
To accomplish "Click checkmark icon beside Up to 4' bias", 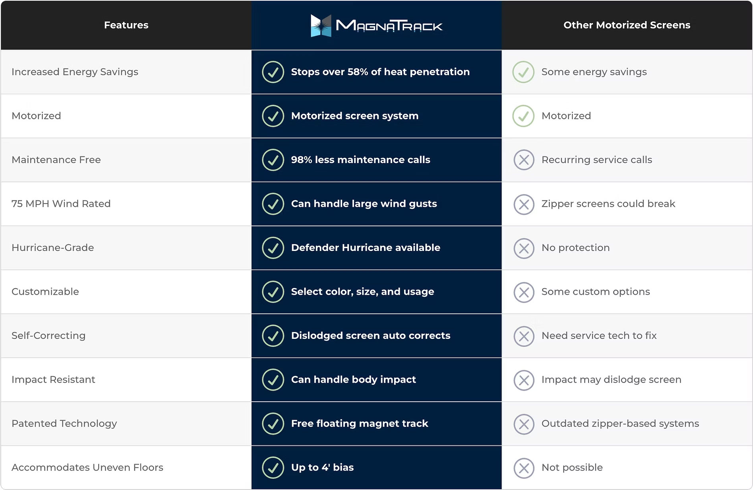I will point(273,467).
